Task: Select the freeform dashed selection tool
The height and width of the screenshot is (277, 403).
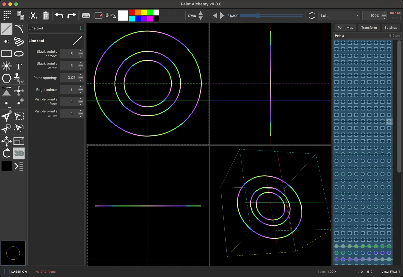Action: pos(19,128)
